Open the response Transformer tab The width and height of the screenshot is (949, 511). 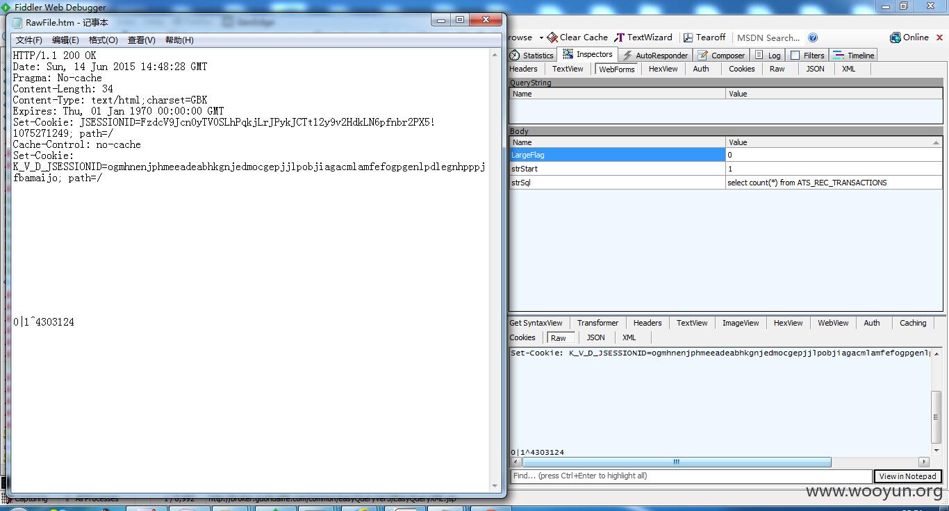(597, 323)
